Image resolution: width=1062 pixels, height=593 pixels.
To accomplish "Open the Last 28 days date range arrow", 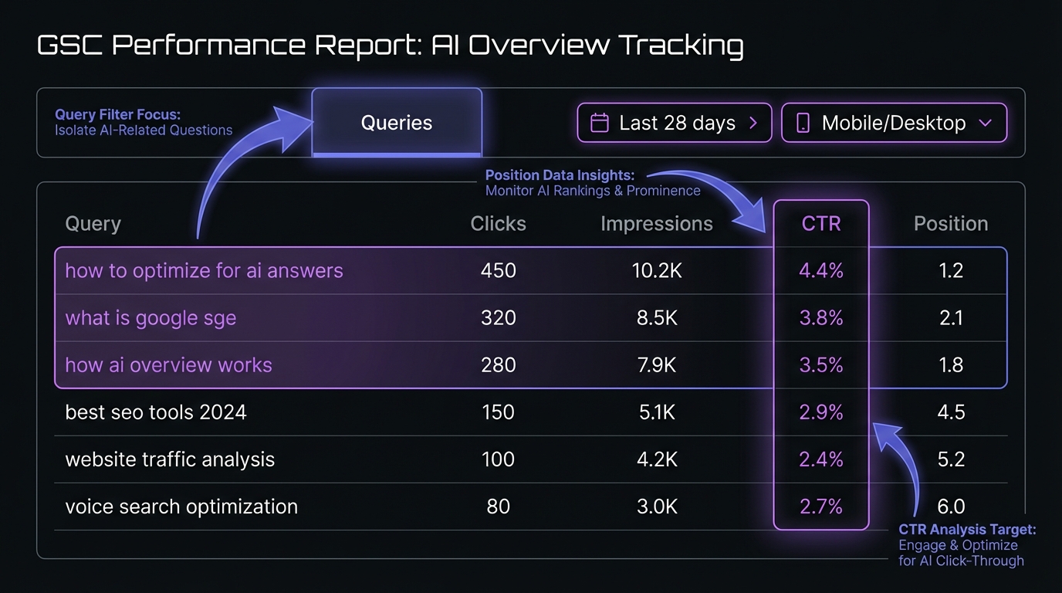I will [x=753, y=124].
